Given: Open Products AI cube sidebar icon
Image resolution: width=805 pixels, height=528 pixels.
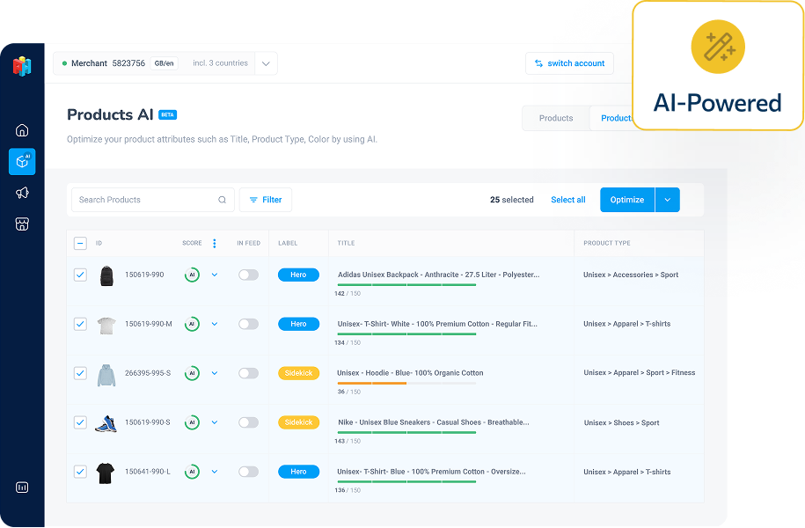Looking at the screenshot, I should (22, 161).
